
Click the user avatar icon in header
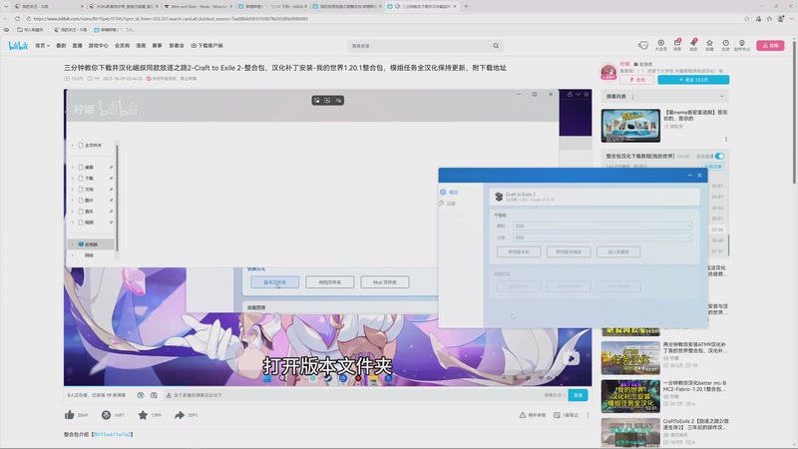click(643, 45)
